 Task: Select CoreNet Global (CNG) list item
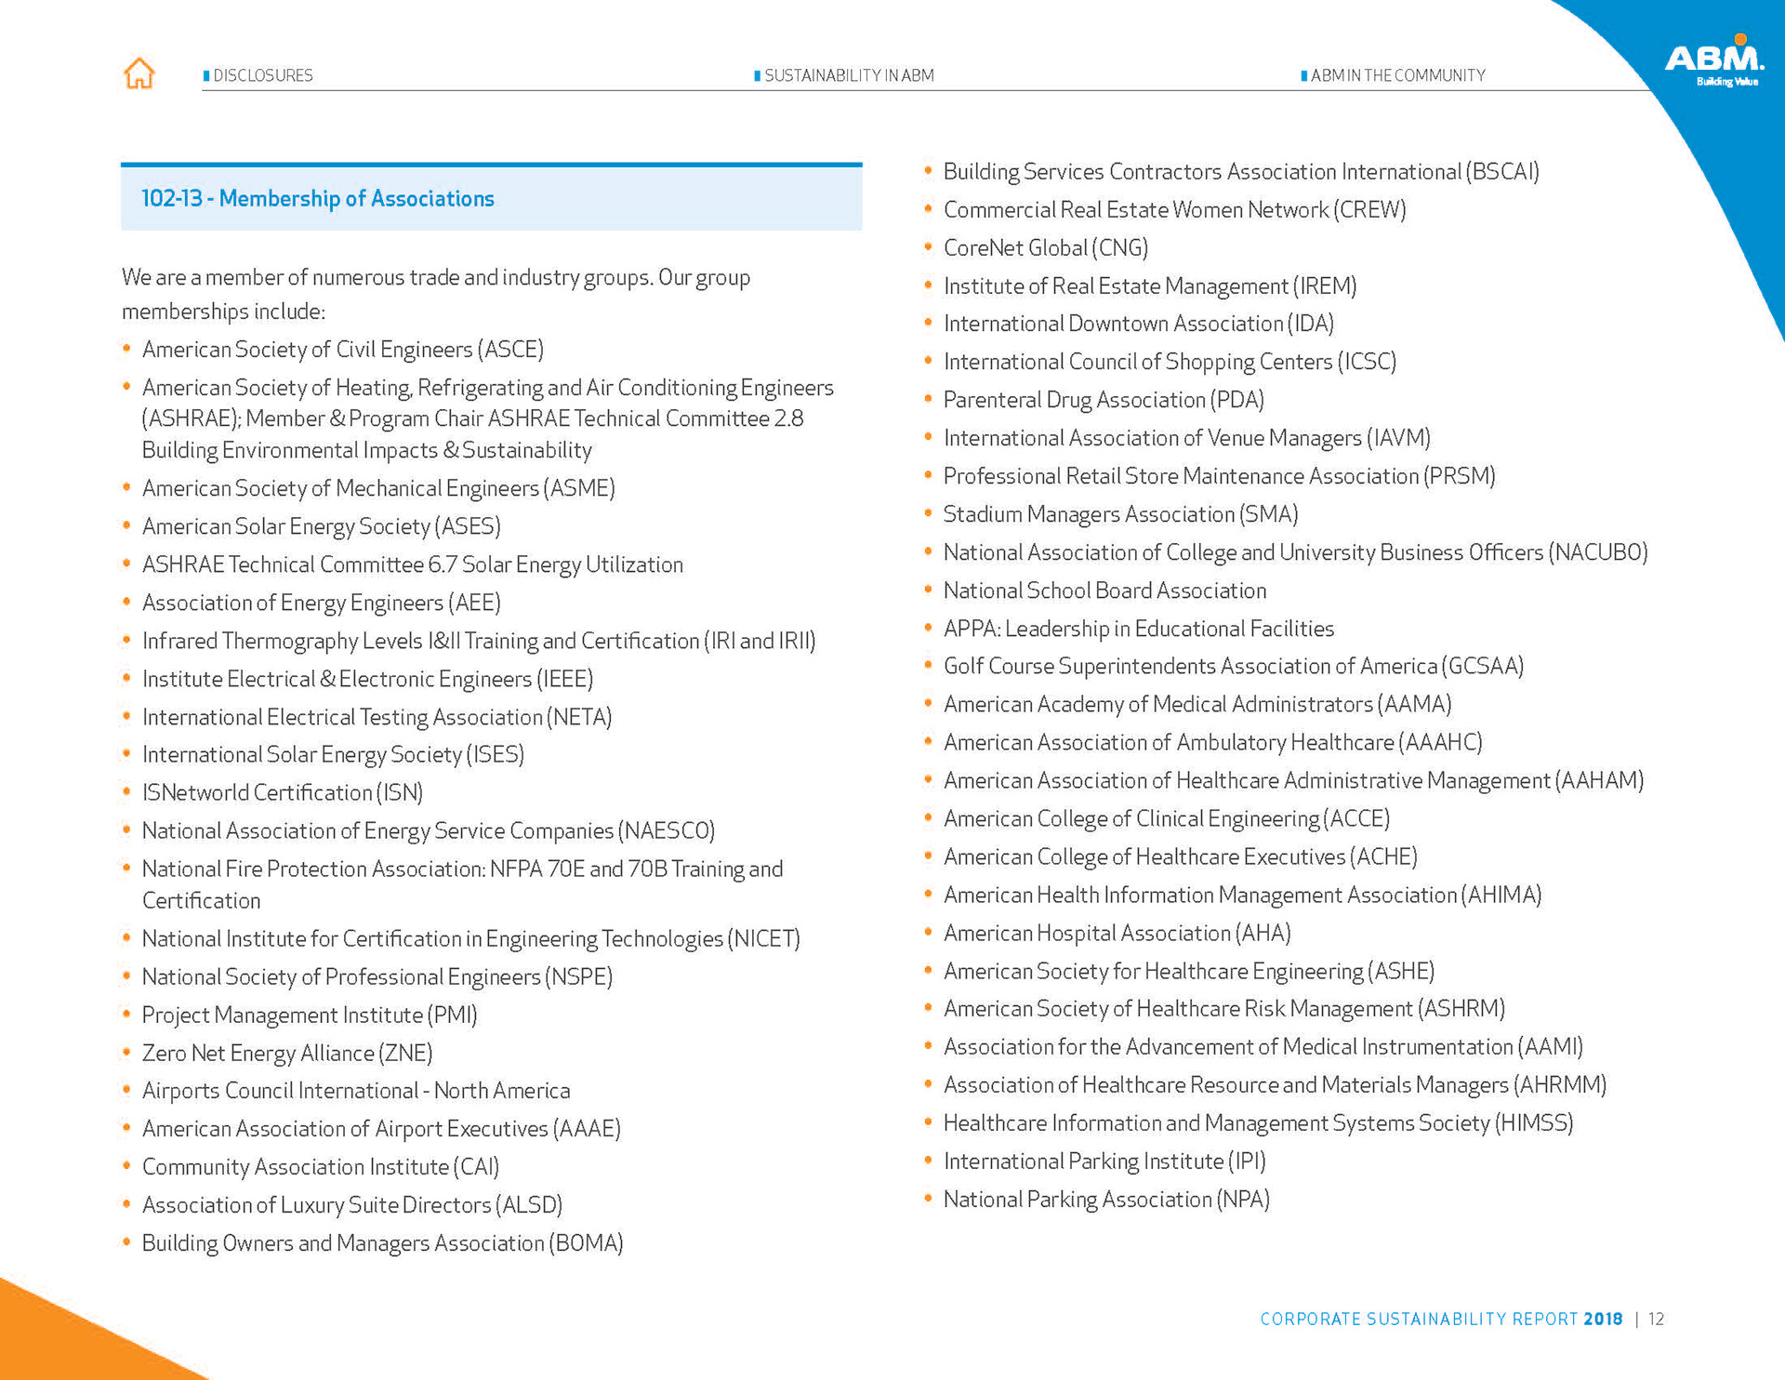point(1045,247)
